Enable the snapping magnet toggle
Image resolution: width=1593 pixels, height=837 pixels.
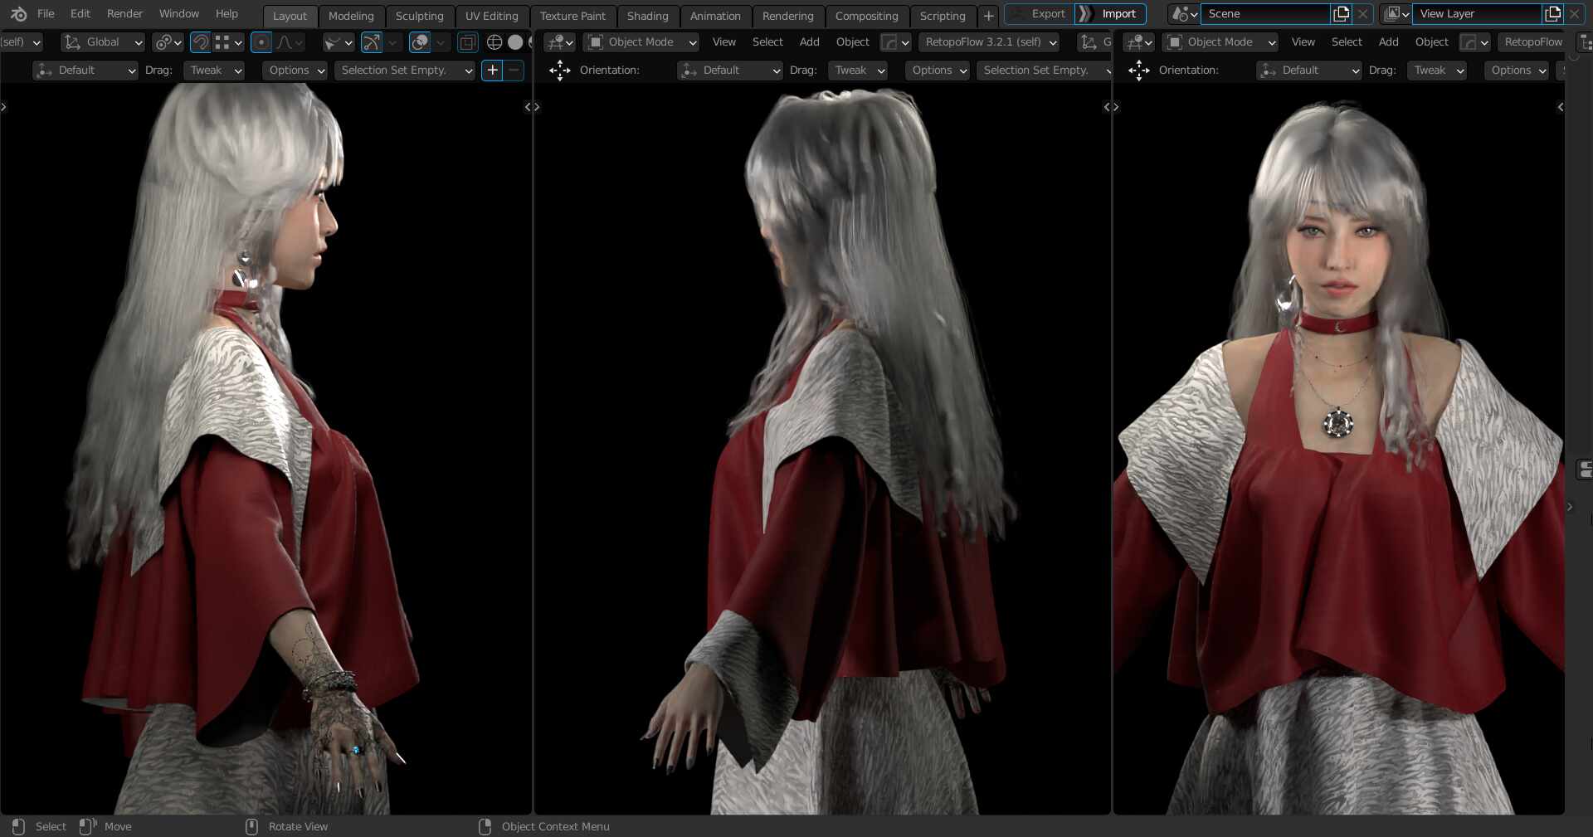199,41
